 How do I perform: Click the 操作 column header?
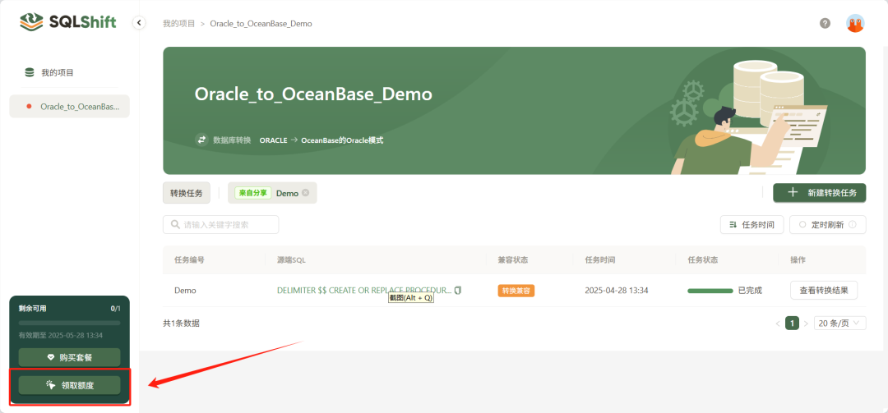(798, 260)
